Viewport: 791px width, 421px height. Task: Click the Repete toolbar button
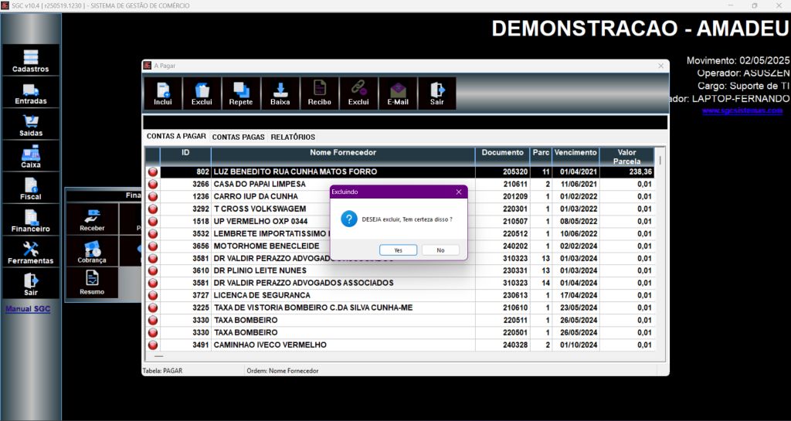tap(241, 93)
